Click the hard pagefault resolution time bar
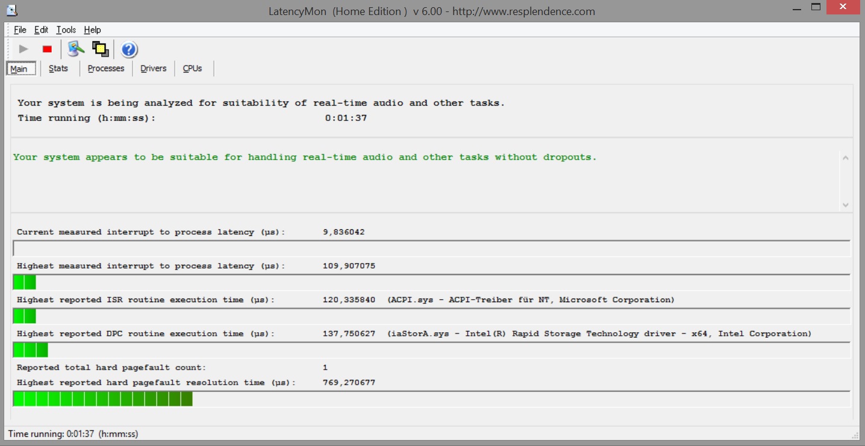The width and height of the screenshot is (865, 446). 431,399
